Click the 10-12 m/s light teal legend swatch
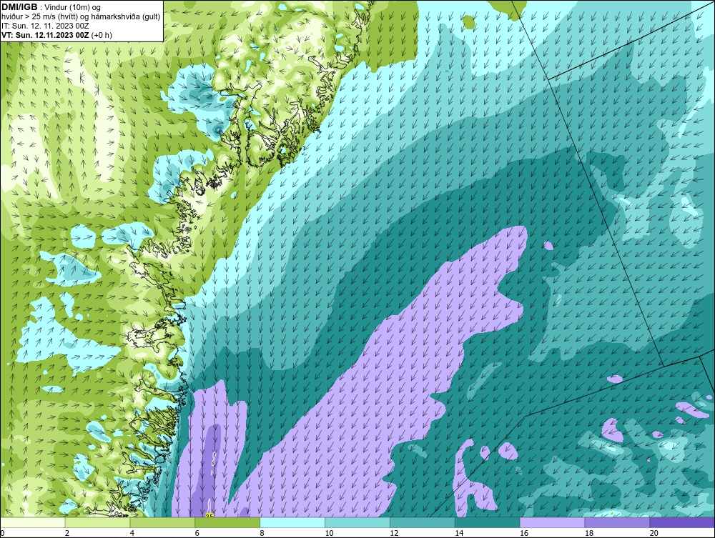This screenshot has width=715, height=538. [357, 522]
